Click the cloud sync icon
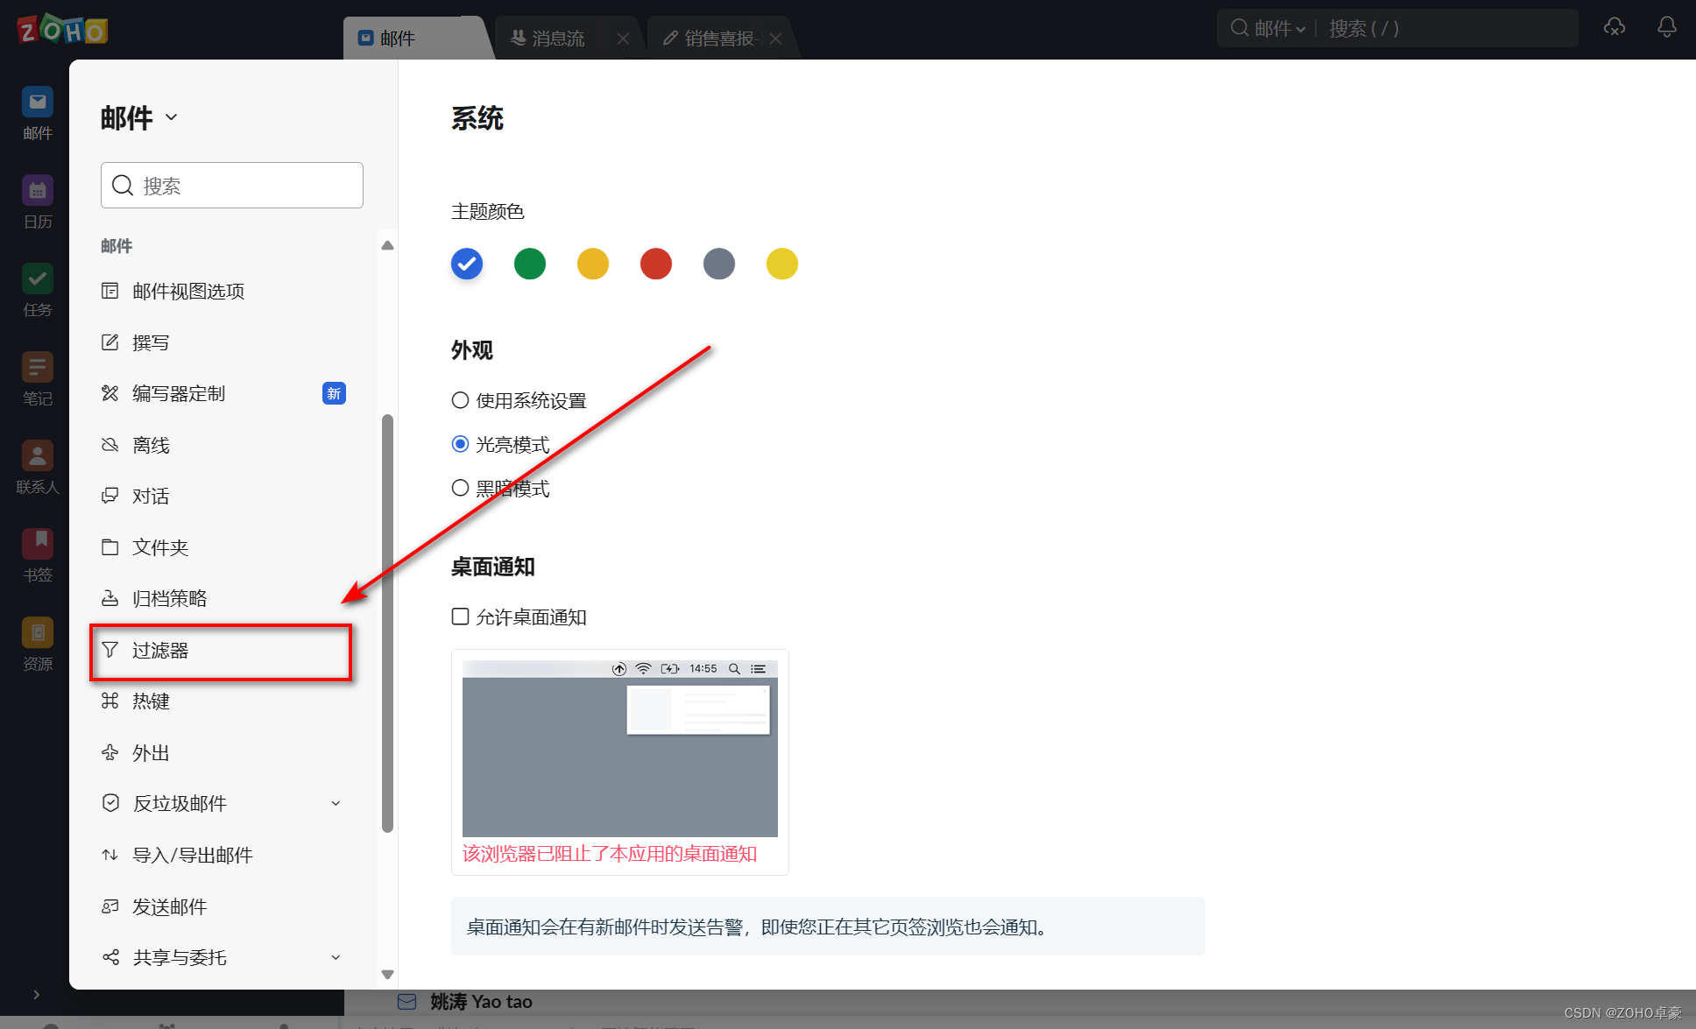Image resolution: width=1696 pixels, height=1029 pixels. point(1614,28)
